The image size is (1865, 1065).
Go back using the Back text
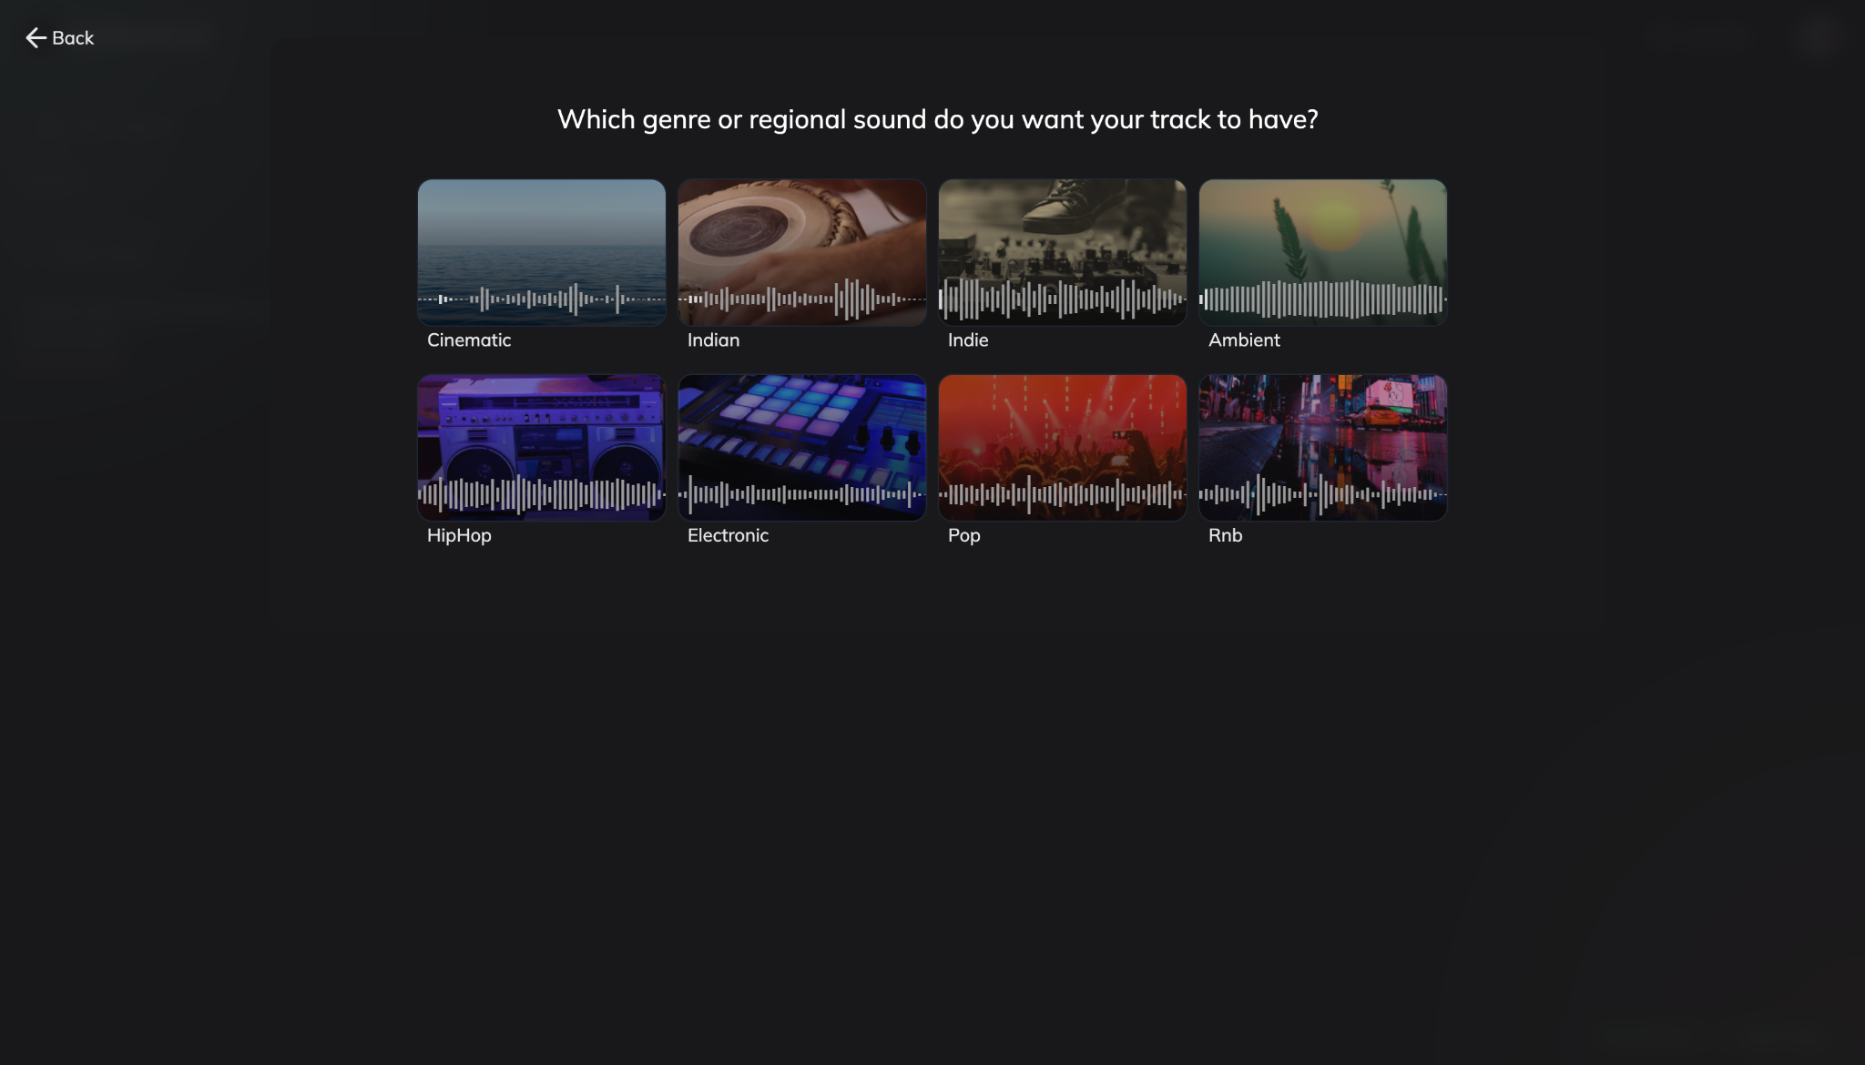[x=73, y=37]
